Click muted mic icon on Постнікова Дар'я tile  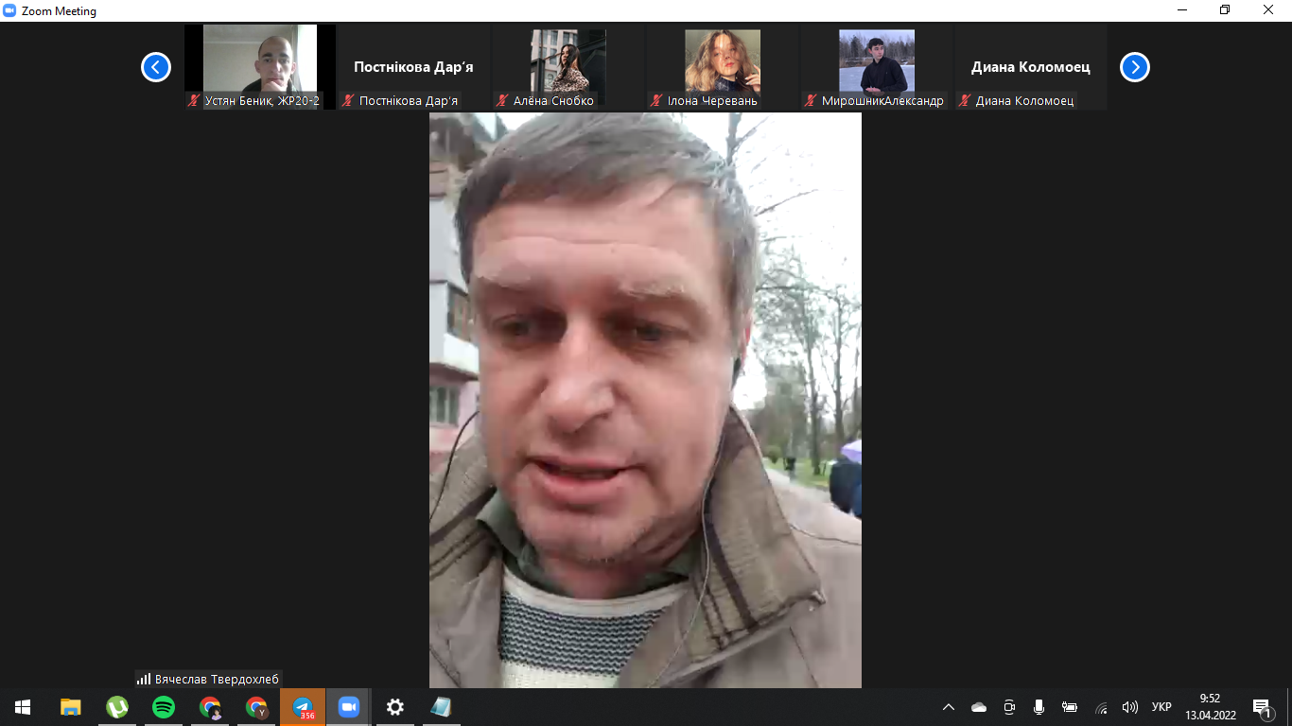pyautogui.click(x=348, y=100)
